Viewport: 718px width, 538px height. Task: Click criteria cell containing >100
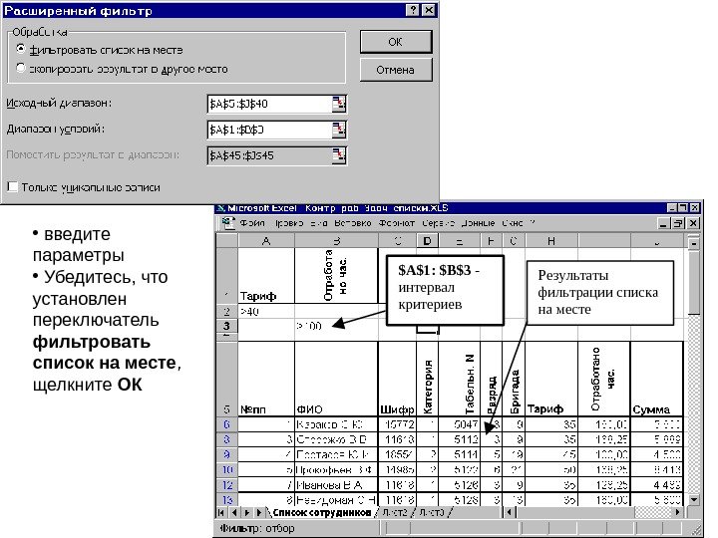pos(337,326)
